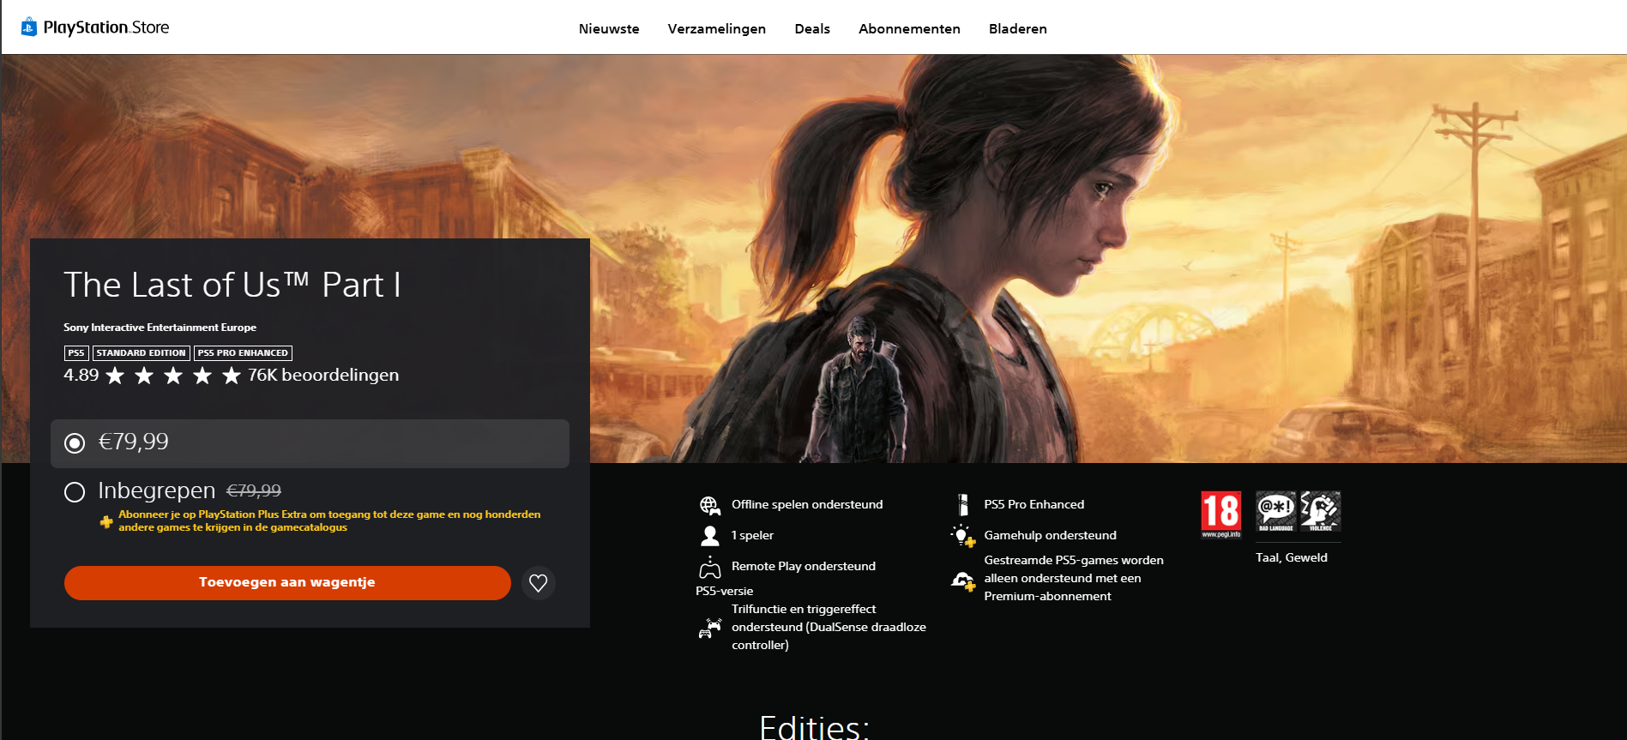This screenshot has height=740, width=1627.
Task: Open the Verzamelingen menu
Action: 717,28
